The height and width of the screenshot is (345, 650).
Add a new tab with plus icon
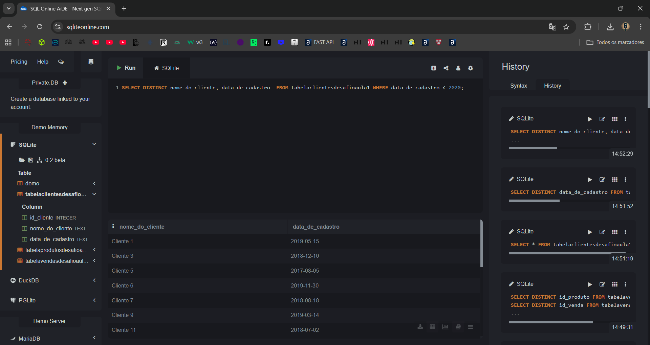tap(434, 68)
